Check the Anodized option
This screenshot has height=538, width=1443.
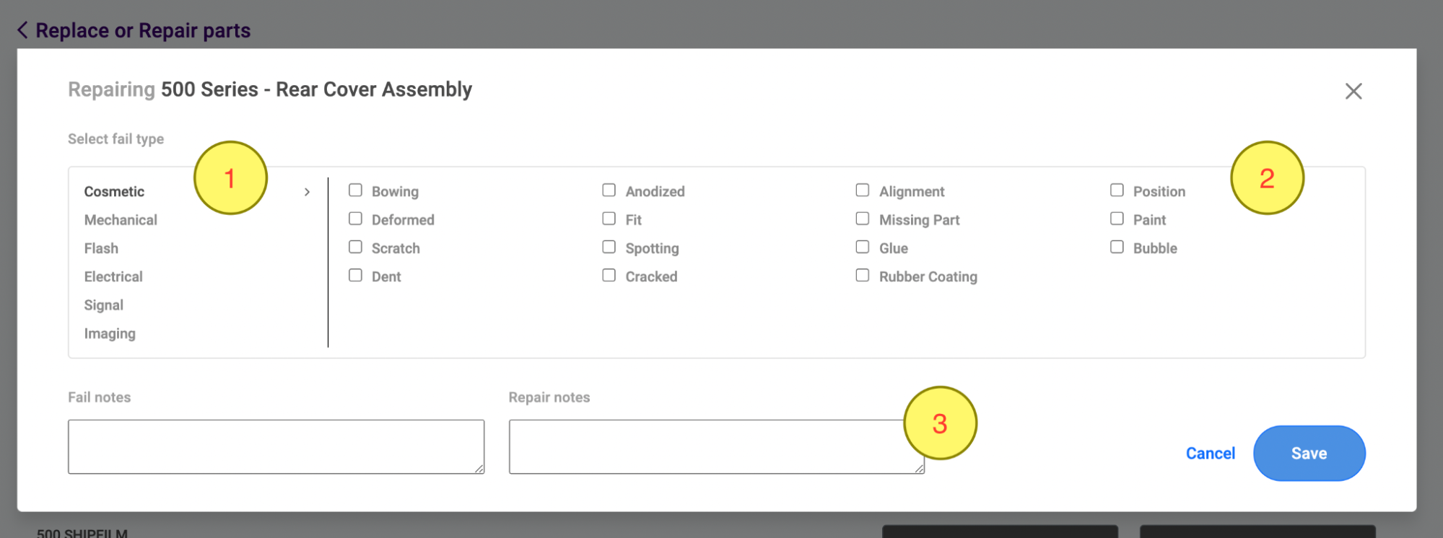tap(609, 190)
